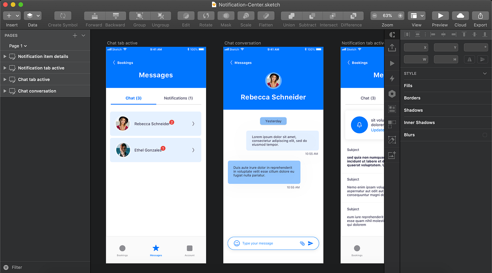Expand the Chat conversation artboard layer

(x=5, y=91)
